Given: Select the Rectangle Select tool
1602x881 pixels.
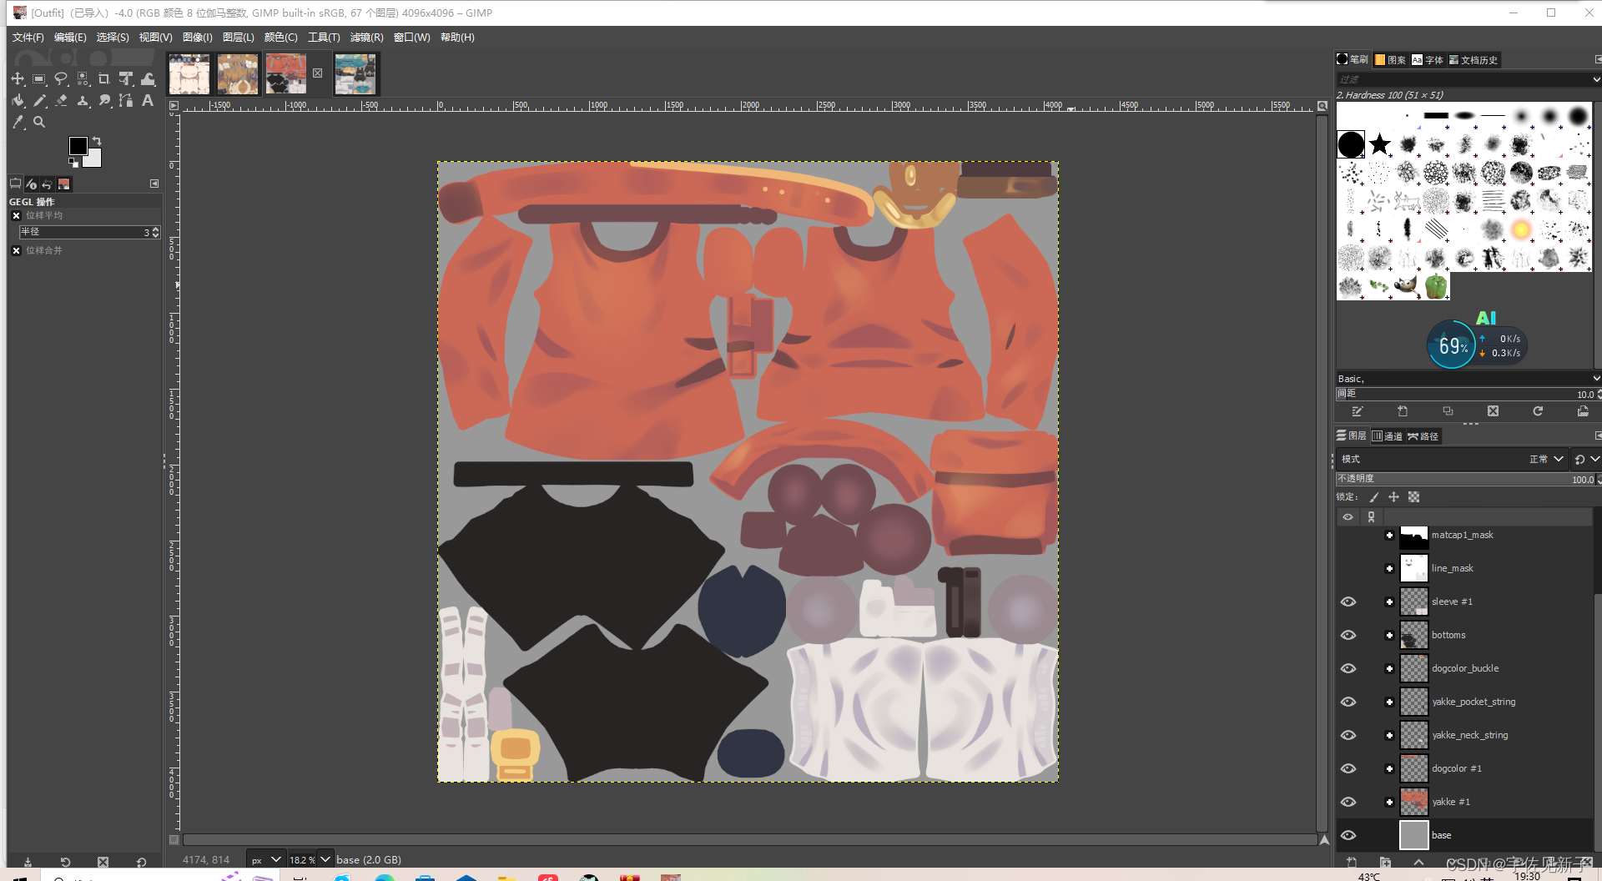Looking at the screenshot, I should (39, 78).
